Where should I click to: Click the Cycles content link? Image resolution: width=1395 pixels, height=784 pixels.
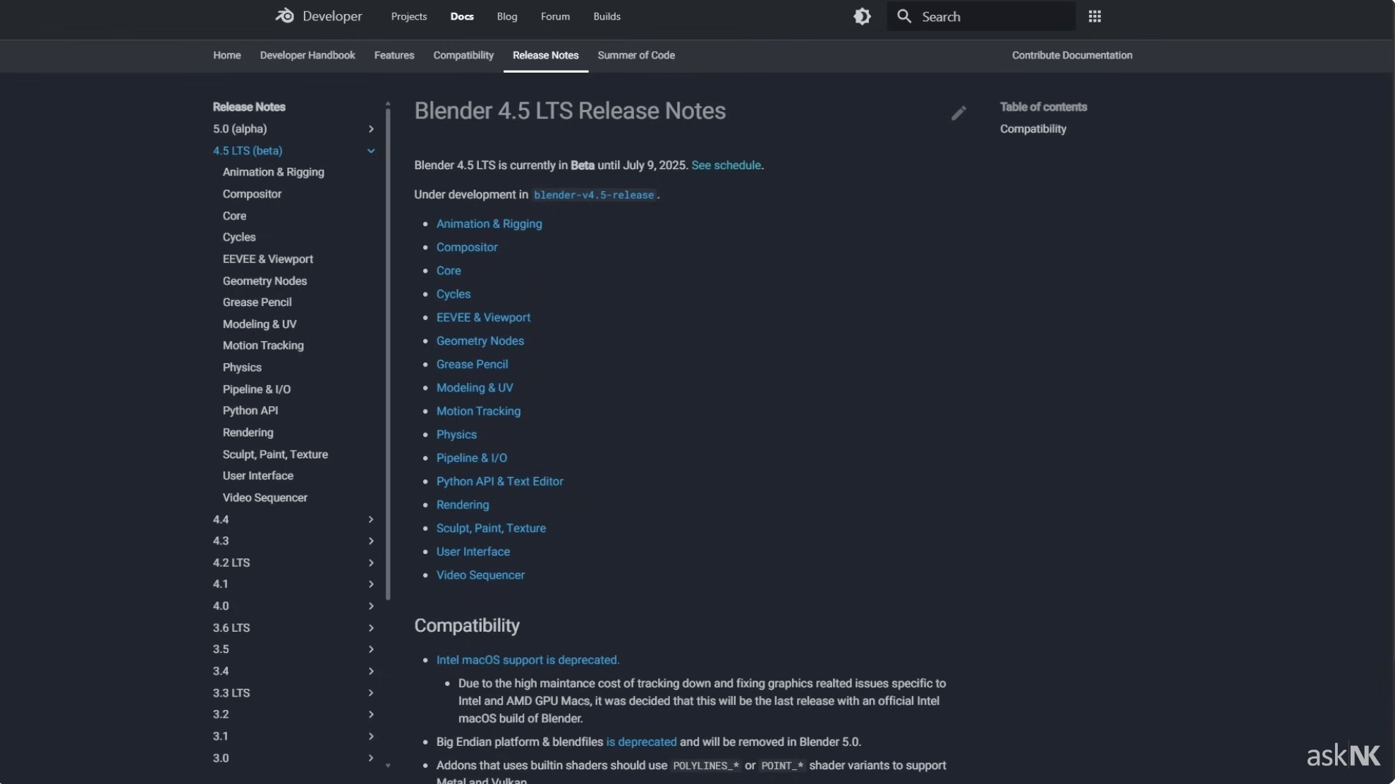point(453,294)
